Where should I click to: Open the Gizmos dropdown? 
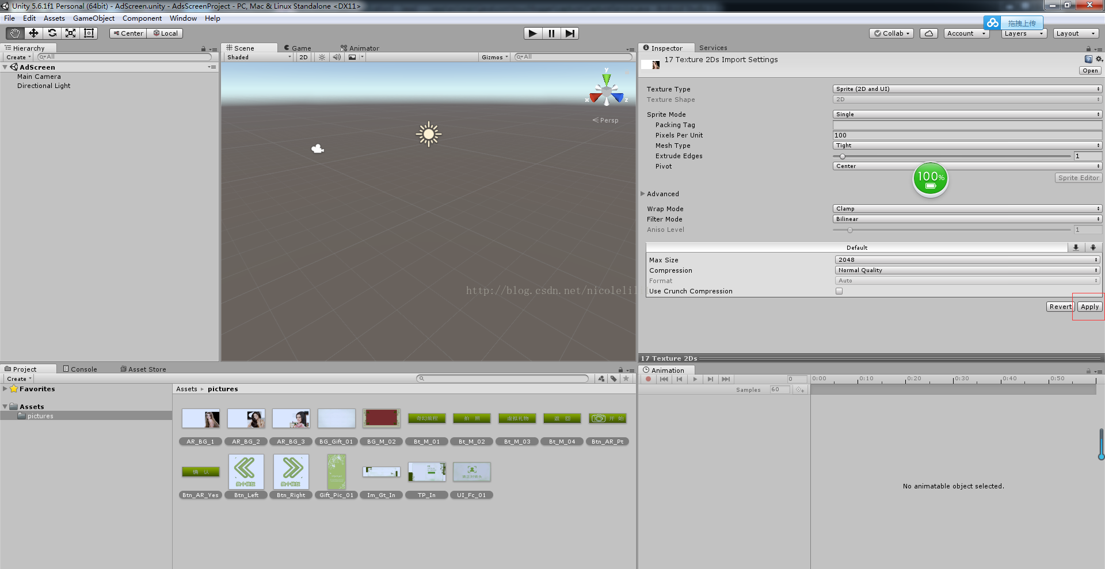pos(495,57)
